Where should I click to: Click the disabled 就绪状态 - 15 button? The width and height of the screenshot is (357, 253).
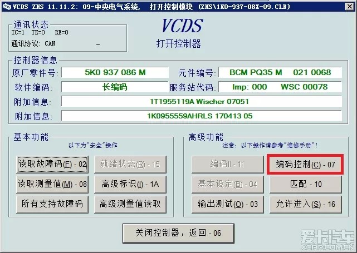[x=130, y=164]
